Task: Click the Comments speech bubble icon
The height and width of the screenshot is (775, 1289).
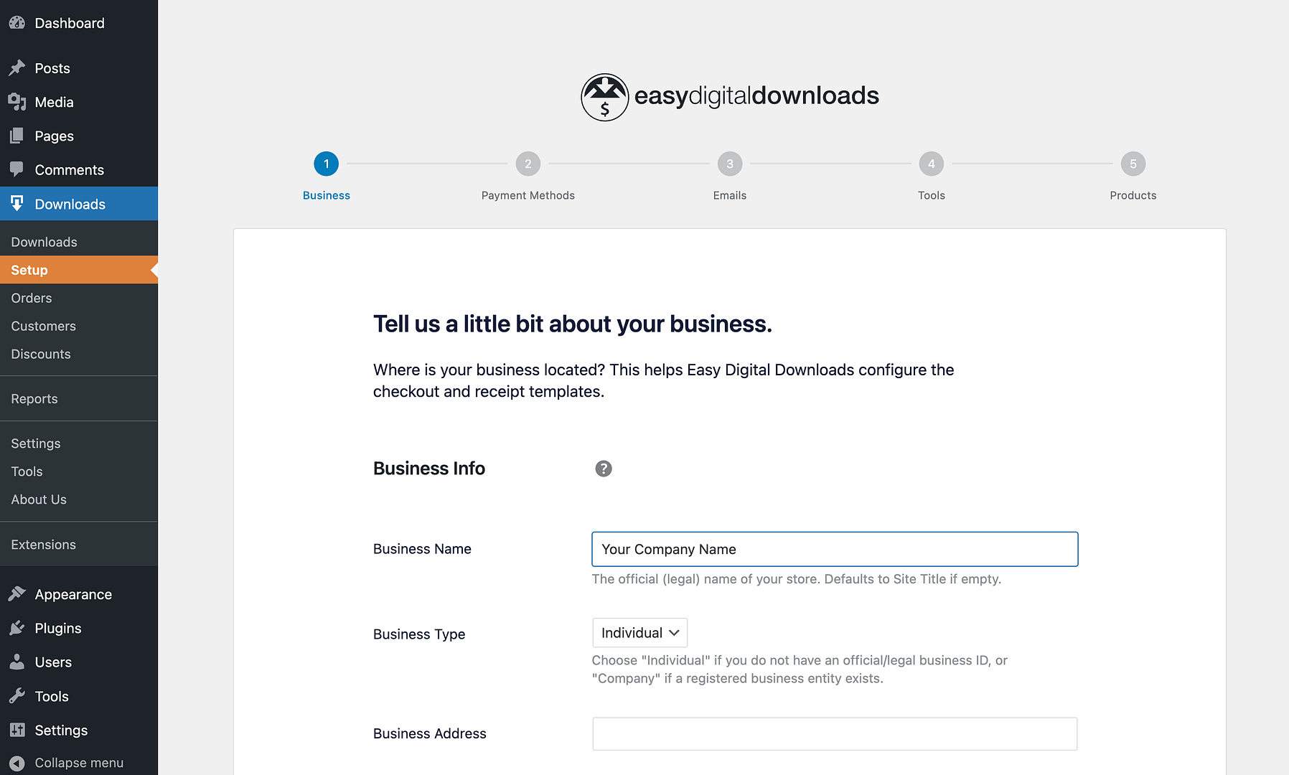Action: pyautogui.click(x=17, y=170)
